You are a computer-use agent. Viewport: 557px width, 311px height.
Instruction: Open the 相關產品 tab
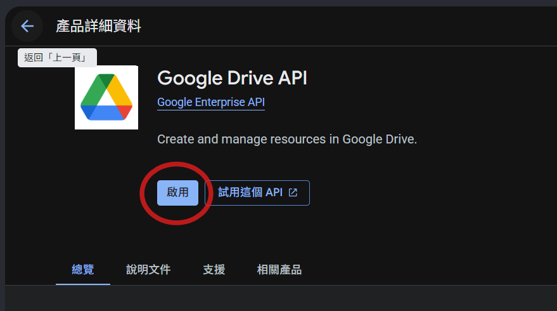[x=279, y=269]
